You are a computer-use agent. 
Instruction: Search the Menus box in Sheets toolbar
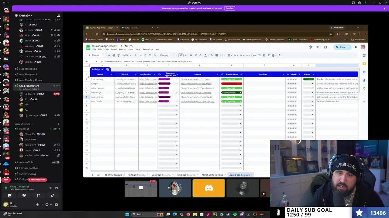[x=94, y=55]
